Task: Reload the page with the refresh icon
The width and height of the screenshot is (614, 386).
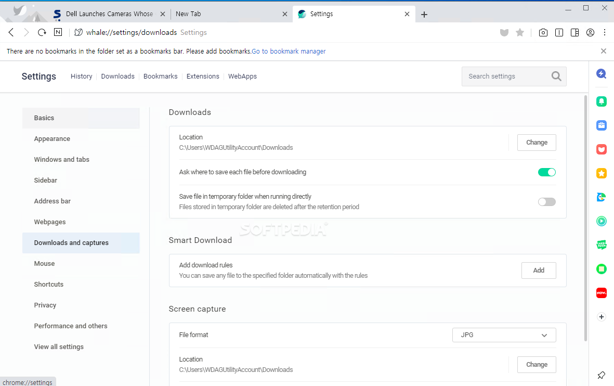Action: (42, 33)
